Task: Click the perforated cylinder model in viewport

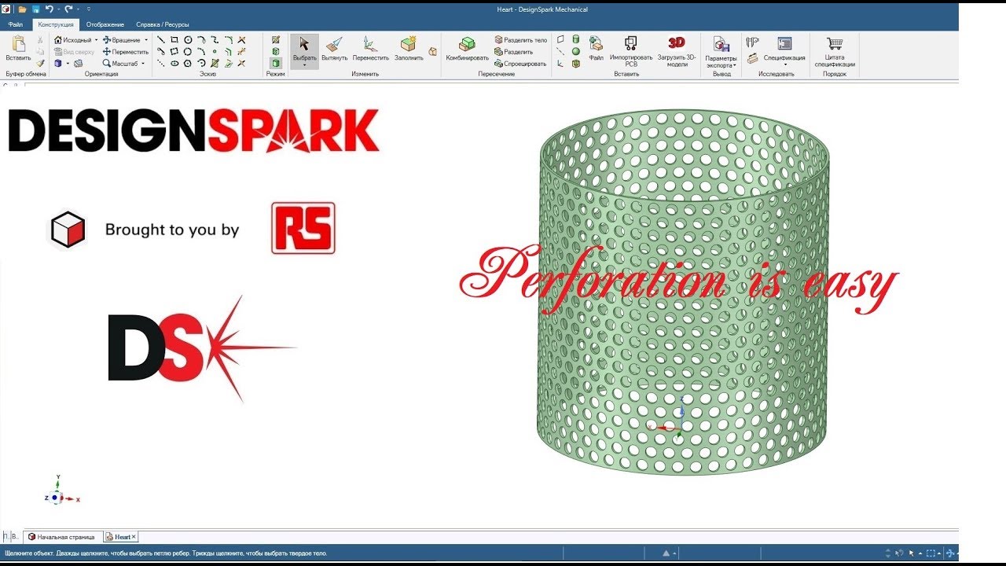Action: (683, 291)
